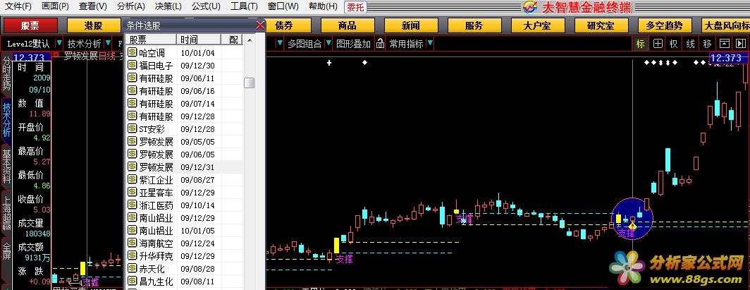Screen dimensions: 750x290
Task: Open the 公式(U) menu
Action: [x=206, y=6]
